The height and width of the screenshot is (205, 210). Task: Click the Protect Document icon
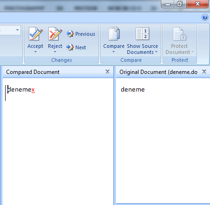pyautogui.click(x=179, y=34)
